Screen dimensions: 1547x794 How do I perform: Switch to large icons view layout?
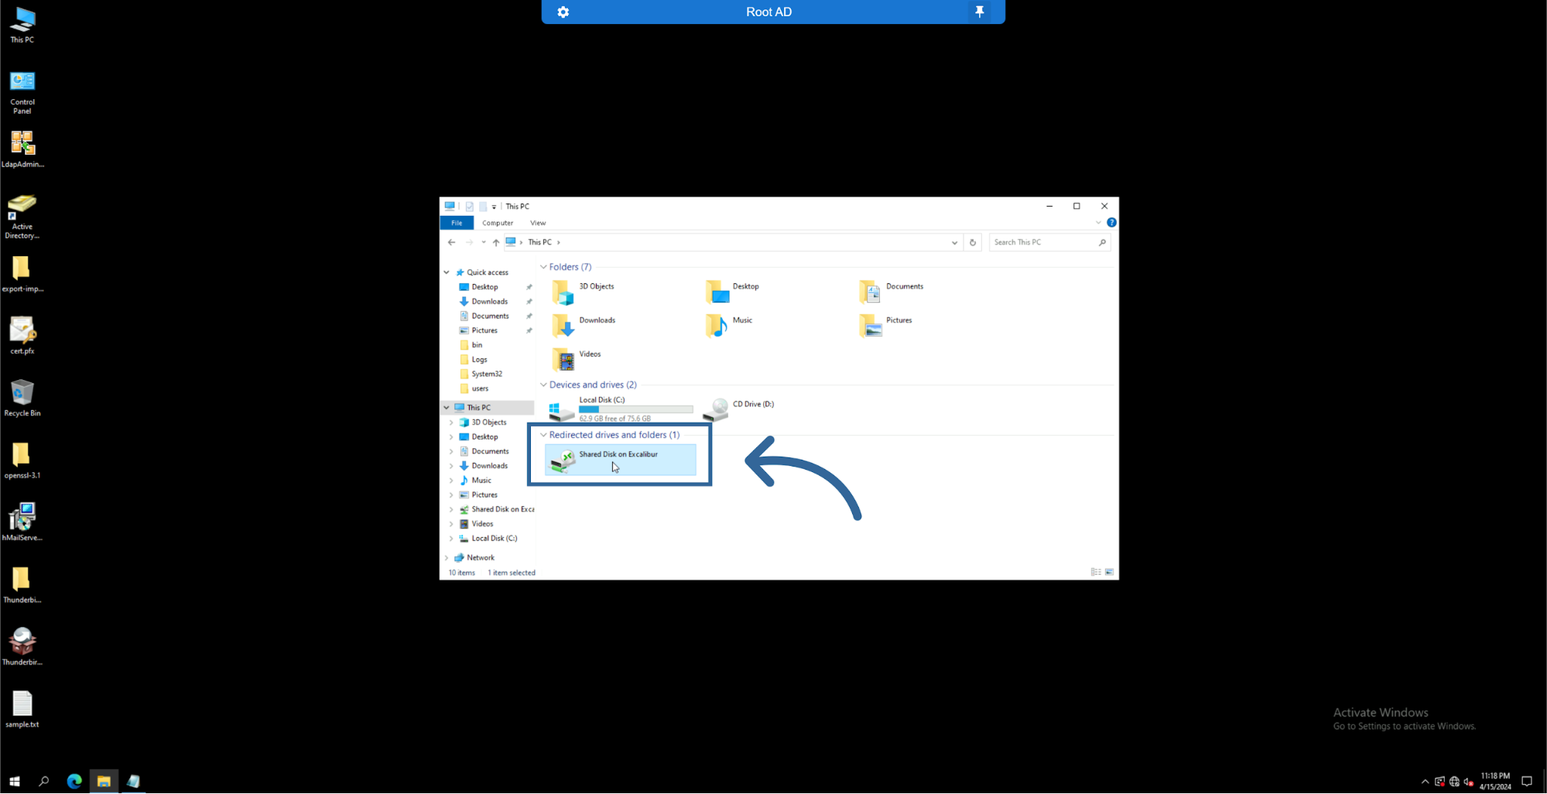tap(1109, 572)
